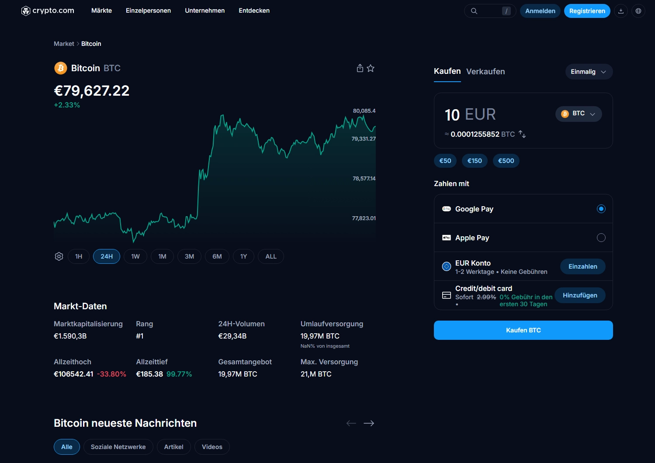This screenshot has width=655, height=463.
Task: Click the search magnifier icon
Action: pos(474,11)
